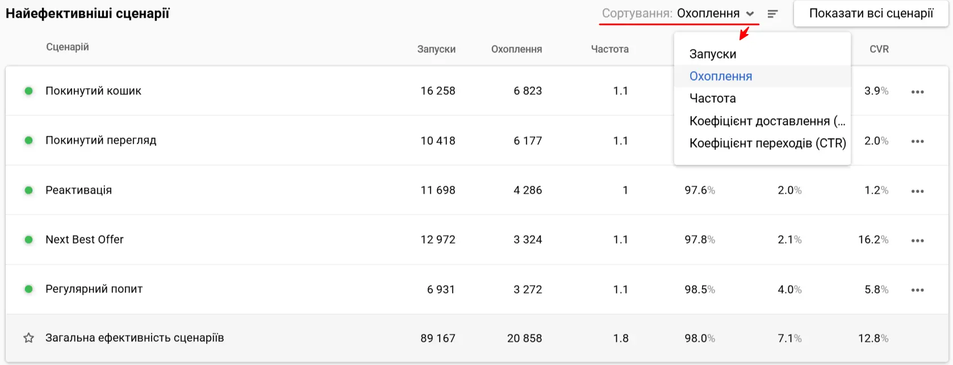Toggle the status indicator for Next Best Offer
This screenshot has height=365, width=953.
pos(28,240)
